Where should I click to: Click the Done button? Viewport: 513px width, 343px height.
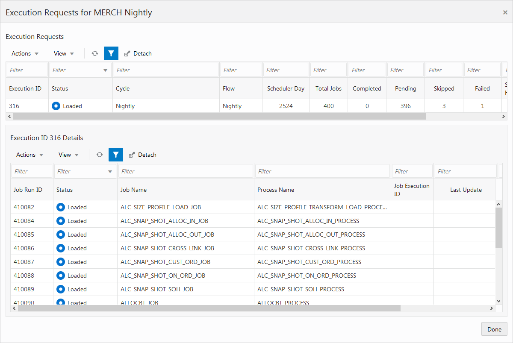click(x=494, y=329)
